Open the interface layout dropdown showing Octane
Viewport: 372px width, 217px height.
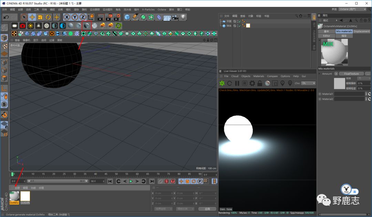[352, 9]
